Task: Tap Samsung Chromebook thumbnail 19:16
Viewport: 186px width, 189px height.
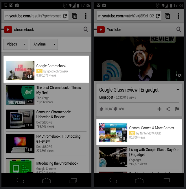Action: point(20,119)
